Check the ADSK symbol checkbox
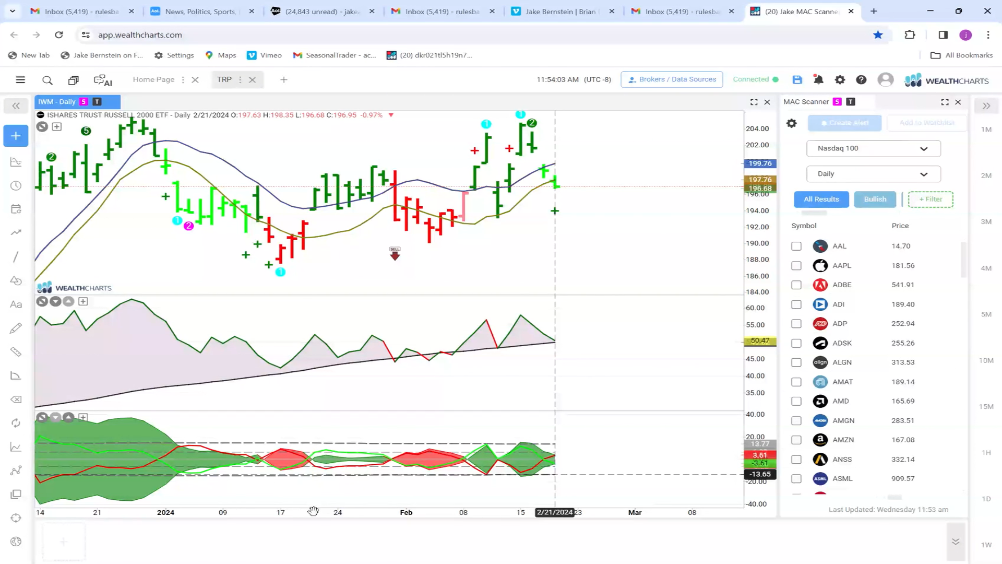This screenshot has height=564, width=1002. tap(796, 343)
